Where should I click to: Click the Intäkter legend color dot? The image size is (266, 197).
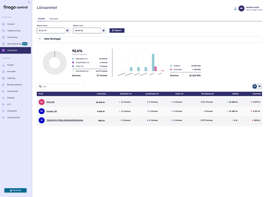(x=171, y=66)
